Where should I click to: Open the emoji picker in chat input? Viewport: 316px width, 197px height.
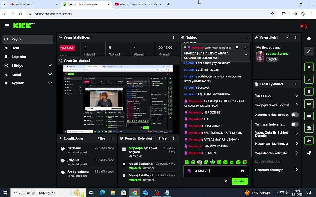pyautogui.click(x=242, y=171)
